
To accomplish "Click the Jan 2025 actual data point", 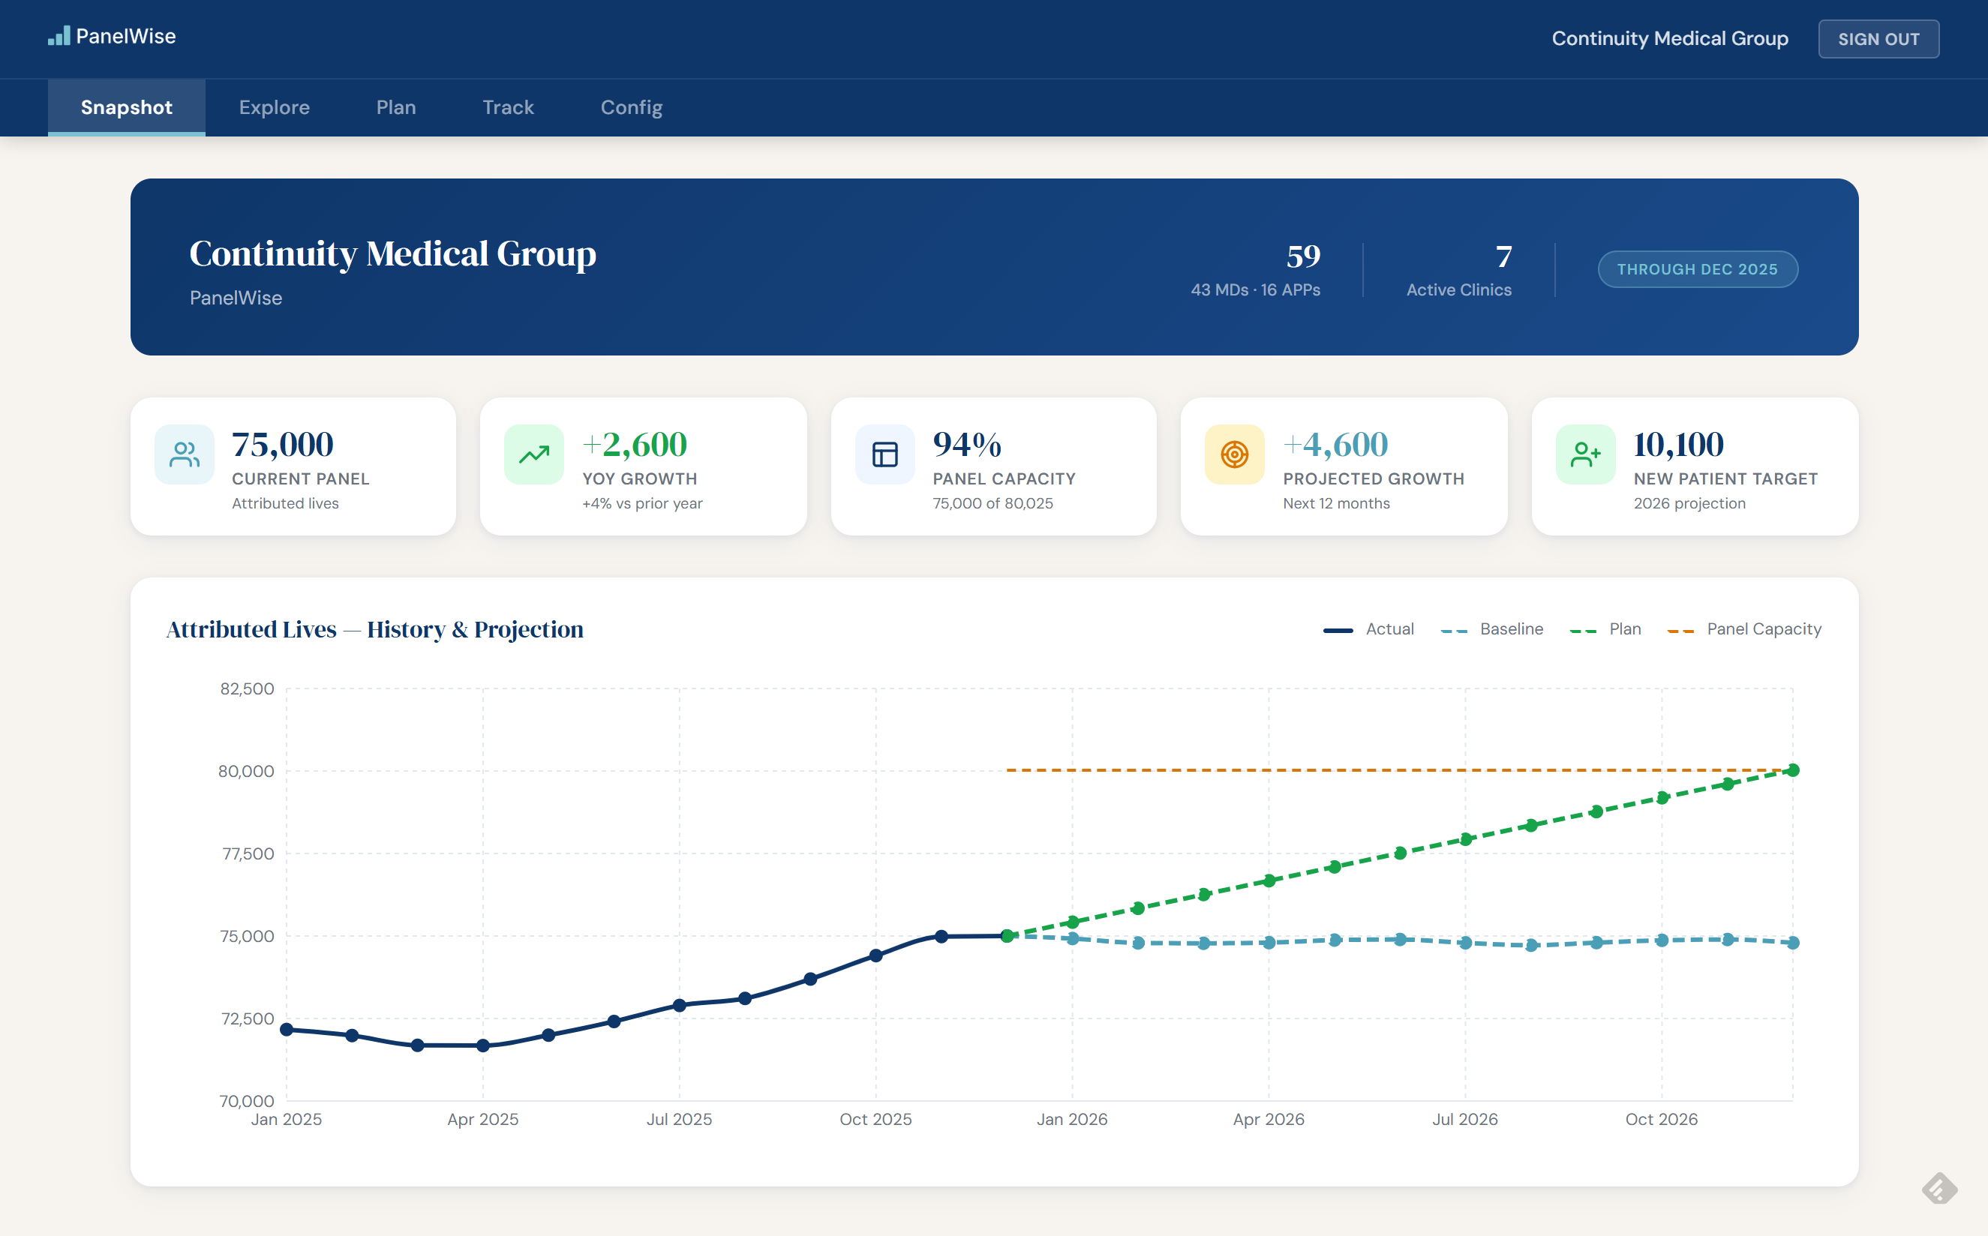I will [x=287, y=1029].
